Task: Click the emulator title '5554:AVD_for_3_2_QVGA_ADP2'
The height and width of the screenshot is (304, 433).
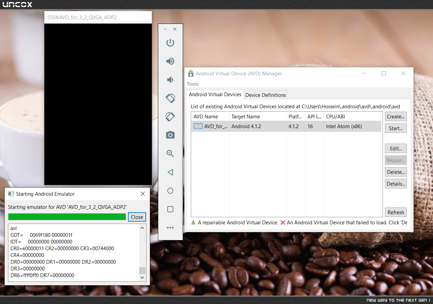Action: tap(82, 17)
